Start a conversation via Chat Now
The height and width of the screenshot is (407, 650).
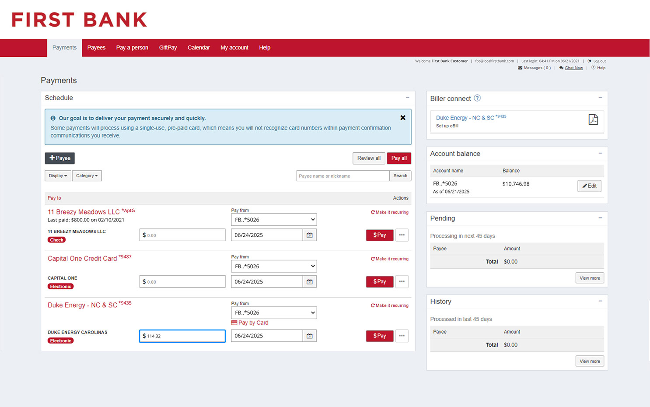point(573,67)
